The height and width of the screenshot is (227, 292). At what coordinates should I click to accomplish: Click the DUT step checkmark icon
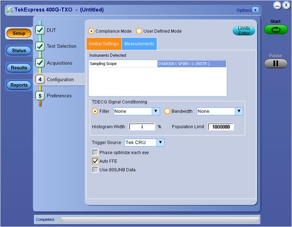coord(40,30)
